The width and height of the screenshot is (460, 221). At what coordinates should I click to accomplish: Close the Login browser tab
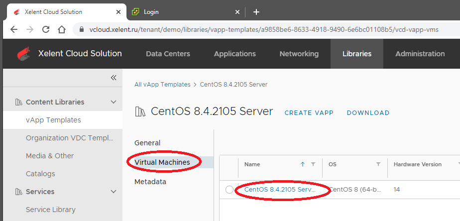coord(237,12)
